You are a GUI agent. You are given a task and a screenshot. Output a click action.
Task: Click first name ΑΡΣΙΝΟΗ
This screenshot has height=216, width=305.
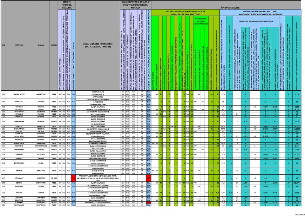pyautogui.click(x=41, y=102)
